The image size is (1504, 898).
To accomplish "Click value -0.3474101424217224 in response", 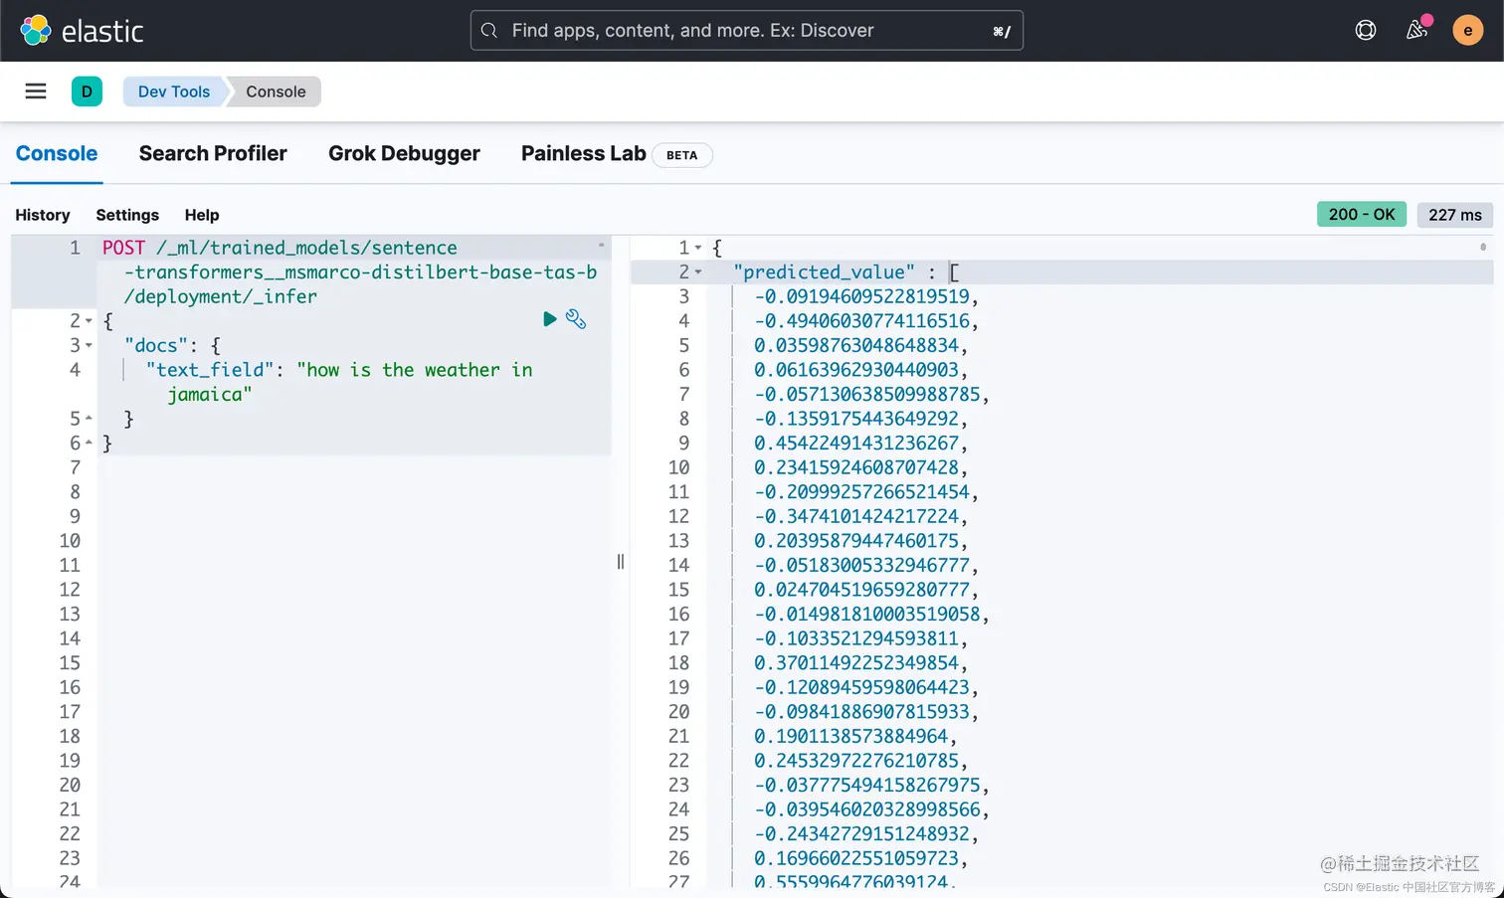I will click(x=856, y=516).
